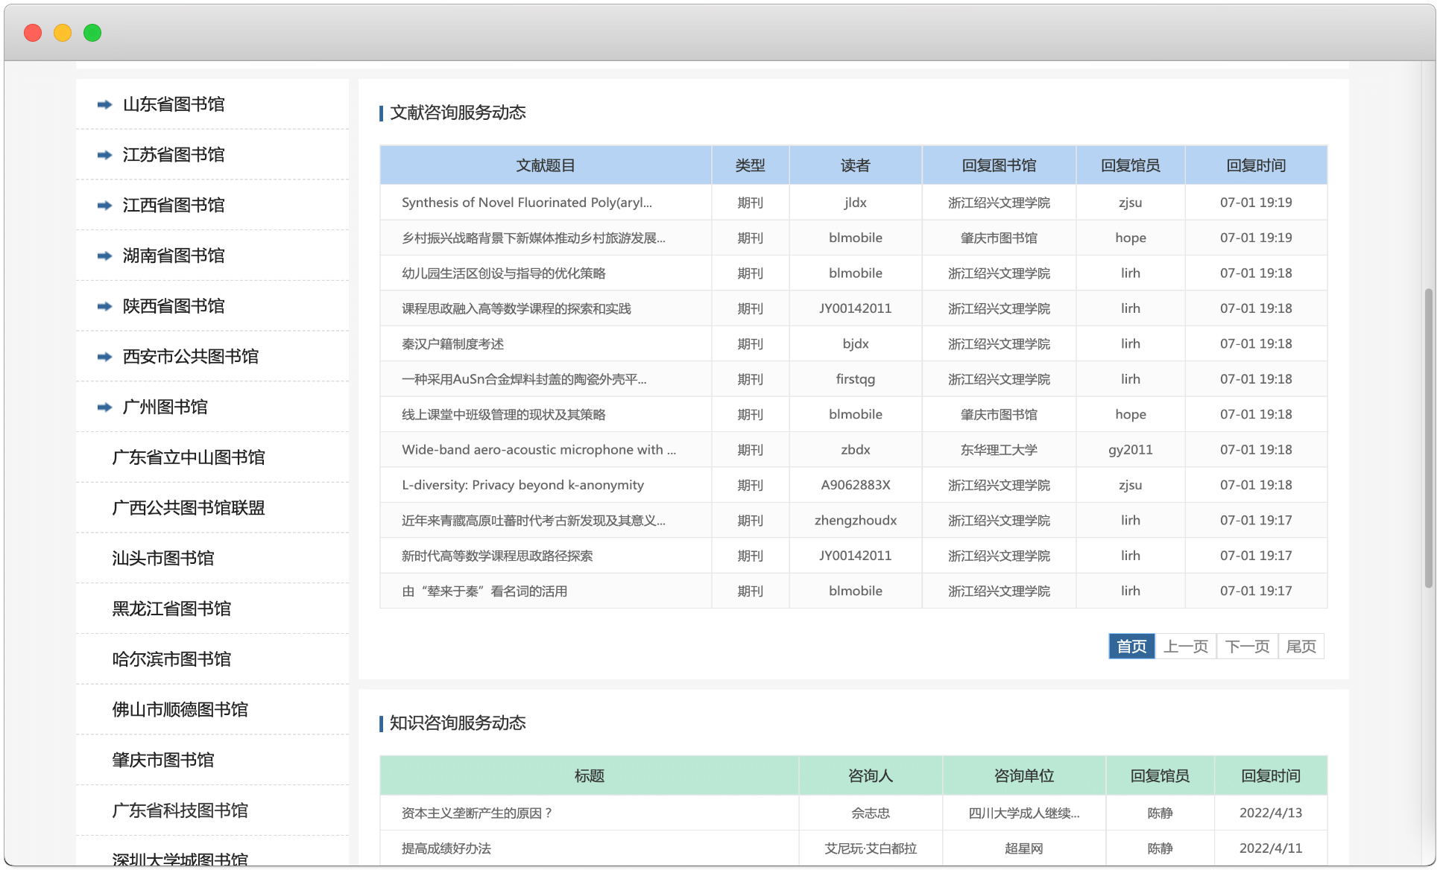Click the 咨询人 column header
Screen dimensions: 1440x870
coord(871,776)
